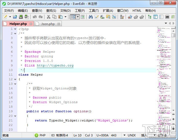178x140 pixels.
Task: Click the Record macro icon
Action: (130, 17)
